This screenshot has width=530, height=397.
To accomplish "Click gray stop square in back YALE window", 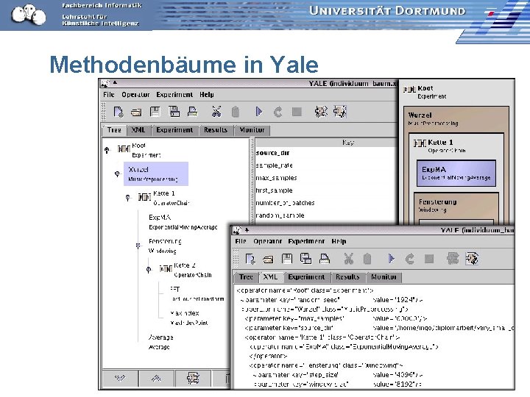I will pos(297,112).
